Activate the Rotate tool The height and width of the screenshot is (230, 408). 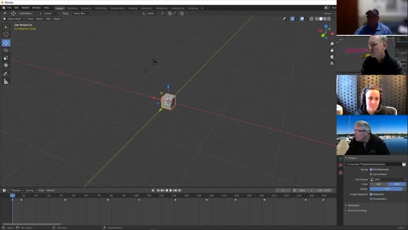6,50
